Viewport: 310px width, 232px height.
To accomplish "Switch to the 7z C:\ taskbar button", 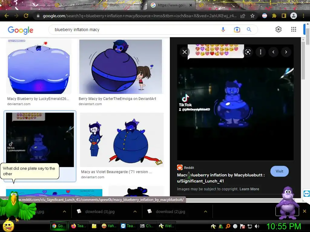I will click(147, 226).
